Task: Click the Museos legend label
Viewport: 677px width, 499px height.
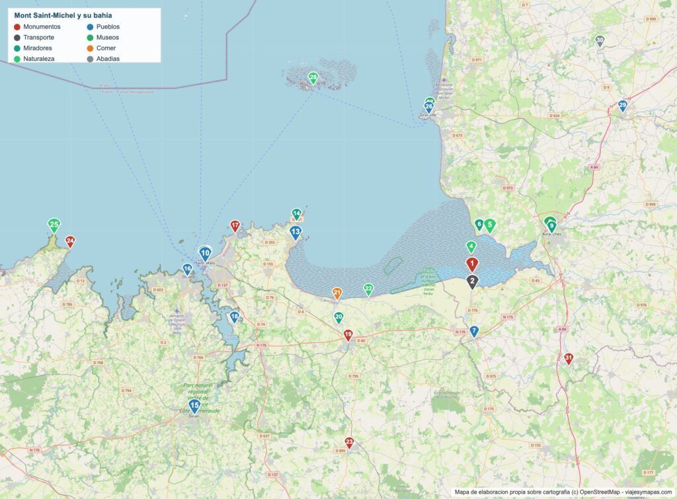Action: [x=108, y=38]
